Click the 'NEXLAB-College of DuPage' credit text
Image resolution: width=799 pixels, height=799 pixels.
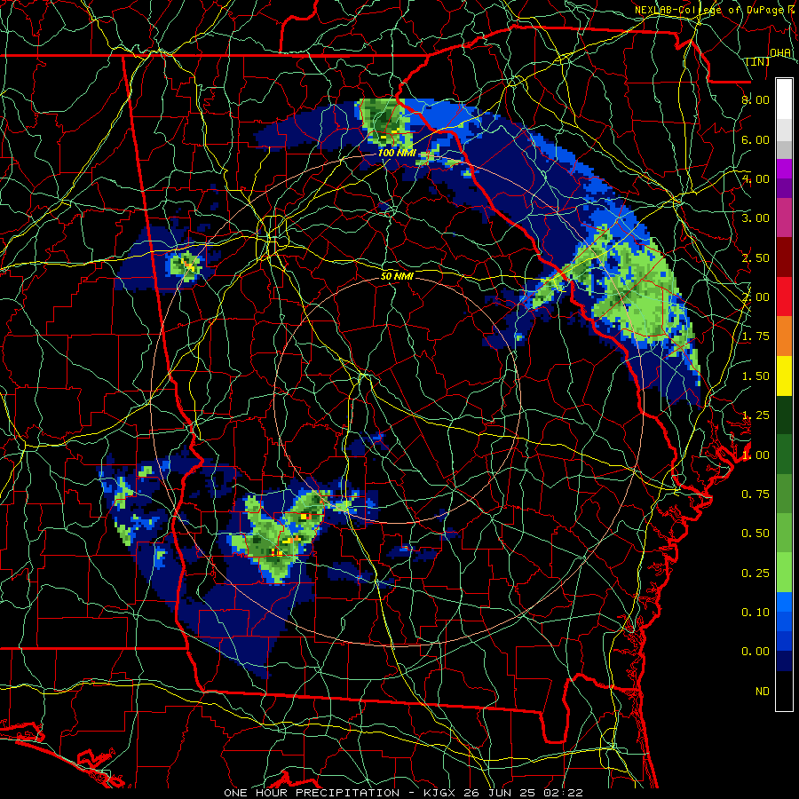click(x=710, y=9)
